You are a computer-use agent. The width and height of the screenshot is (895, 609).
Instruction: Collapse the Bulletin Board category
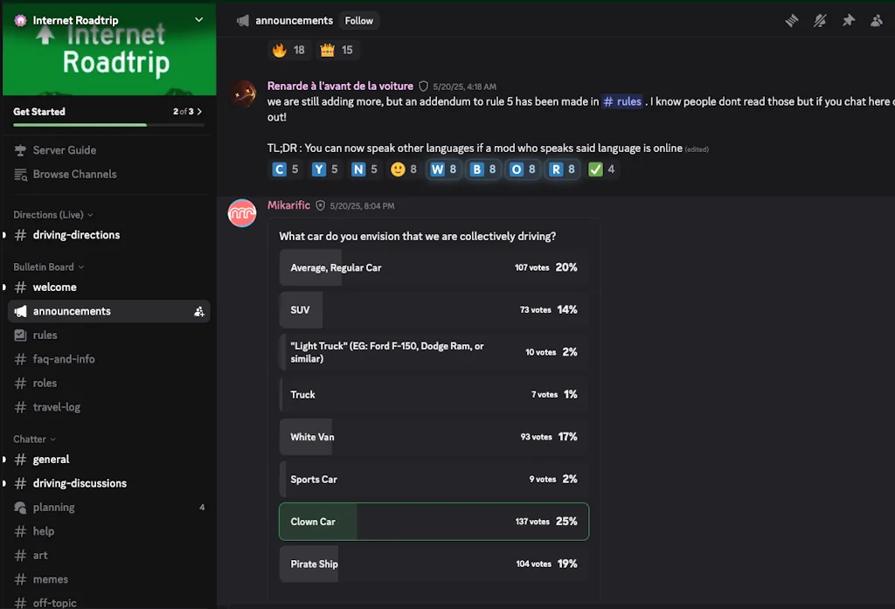click(48, 266)
